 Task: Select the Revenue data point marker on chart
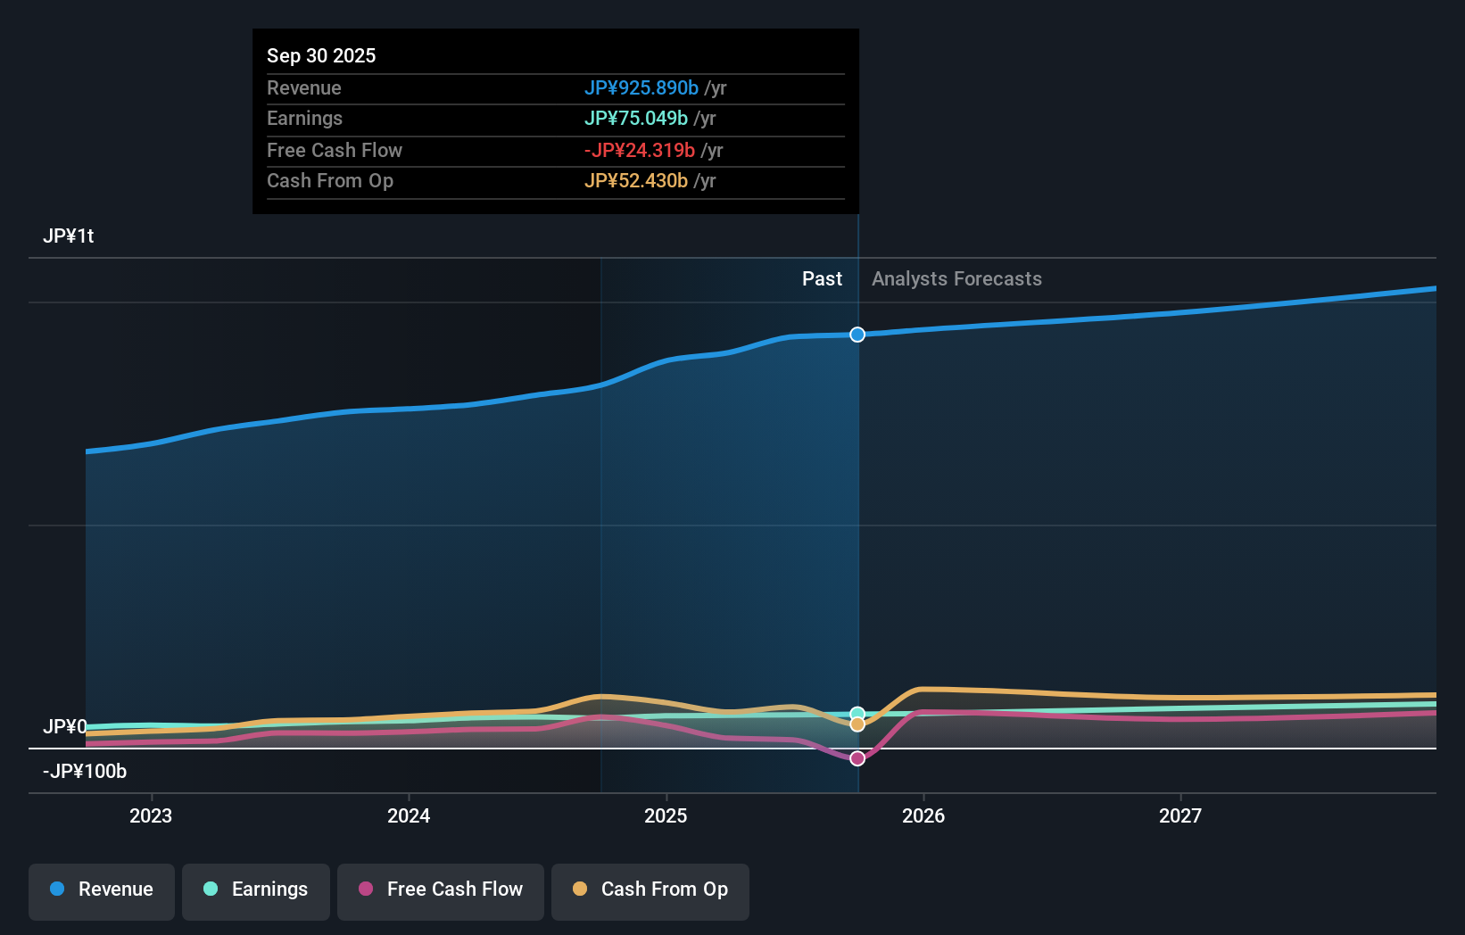[x=857, y=335]
